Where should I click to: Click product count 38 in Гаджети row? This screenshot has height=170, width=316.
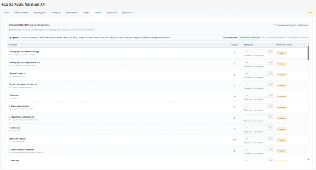click(x=235, y=96)
